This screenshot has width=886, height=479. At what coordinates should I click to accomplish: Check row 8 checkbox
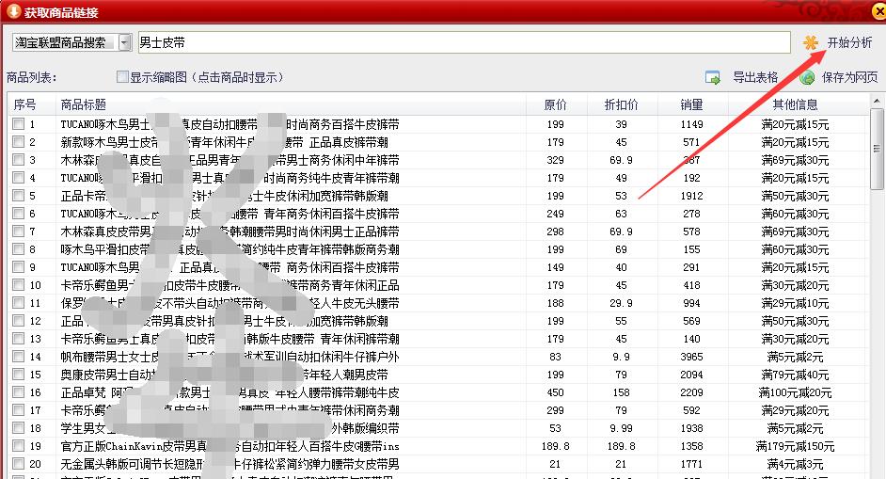[19, 249]
